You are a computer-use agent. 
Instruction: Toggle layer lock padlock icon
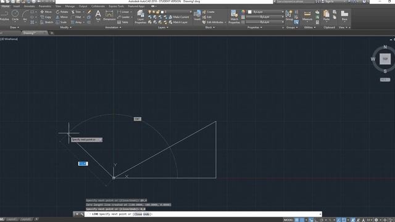(158, 12)
